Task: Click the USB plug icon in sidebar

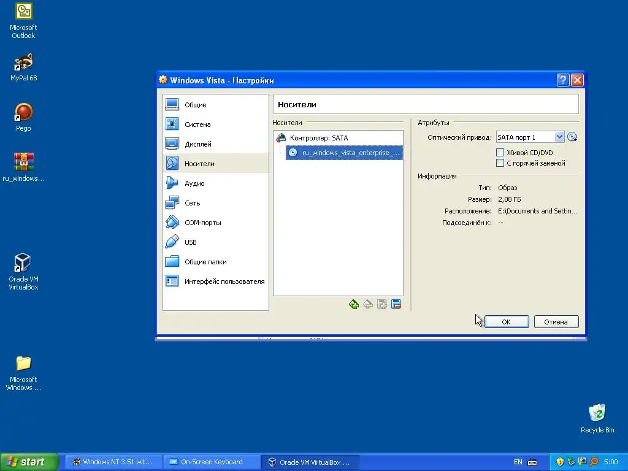Action: coord(172,242)
